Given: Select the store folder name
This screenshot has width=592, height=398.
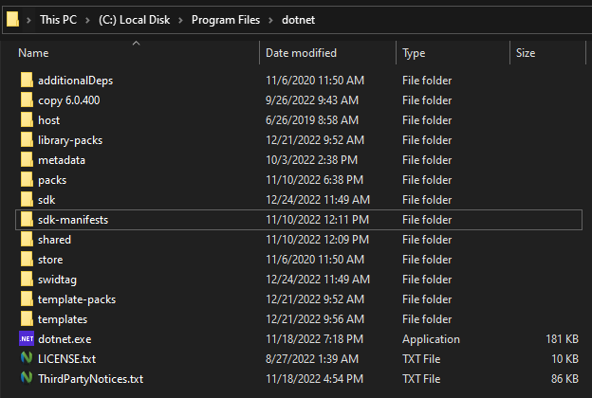Looking at the screenshot, I should click(x=50, y=260).
